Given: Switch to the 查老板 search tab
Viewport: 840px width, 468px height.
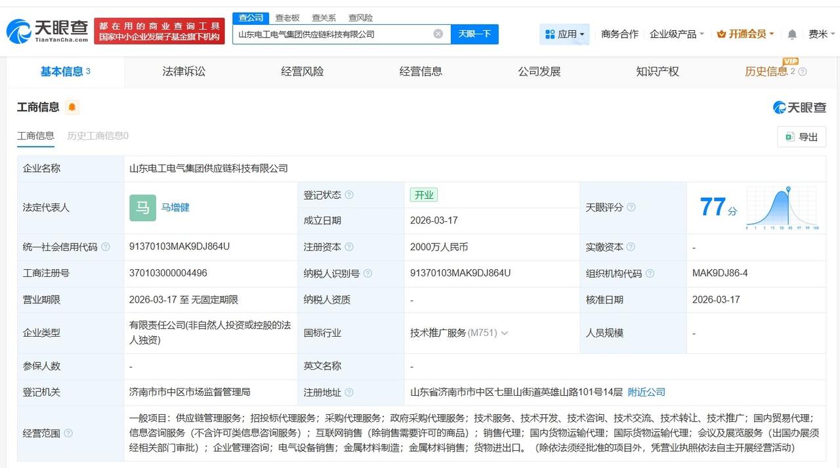Looking at the screenshot, I should click(x=287, y=18).
